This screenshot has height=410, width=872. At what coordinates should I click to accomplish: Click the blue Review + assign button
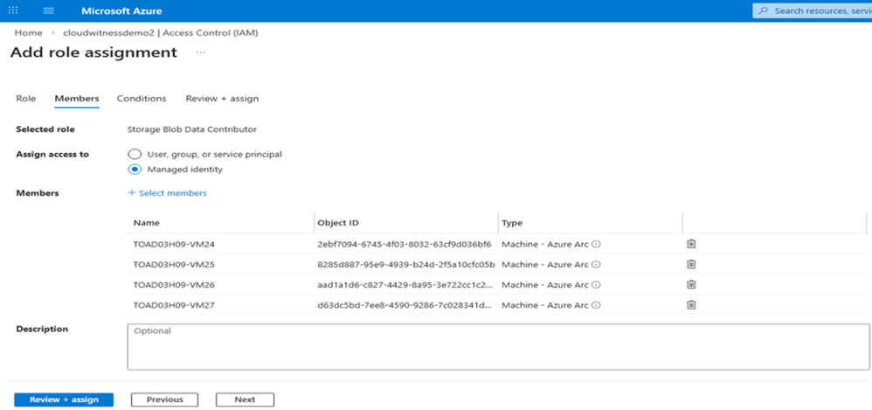[x=64, y=400]
